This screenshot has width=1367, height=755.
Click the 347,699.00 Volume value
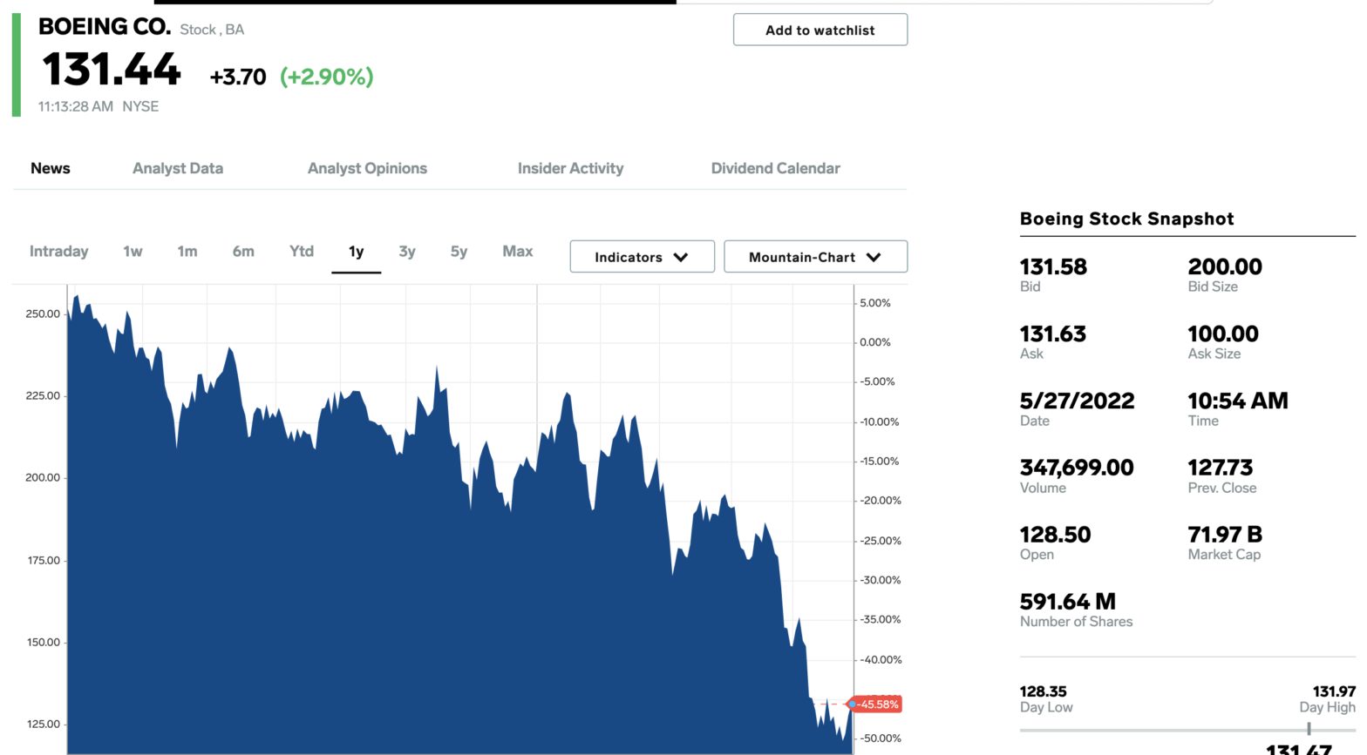pyautogui.click(x=1077, y=468)
